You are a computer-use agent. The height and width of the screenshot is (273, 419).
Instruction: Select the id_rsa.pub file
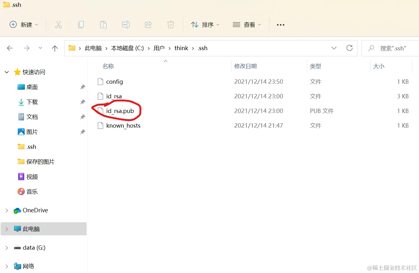pos(120,111)
